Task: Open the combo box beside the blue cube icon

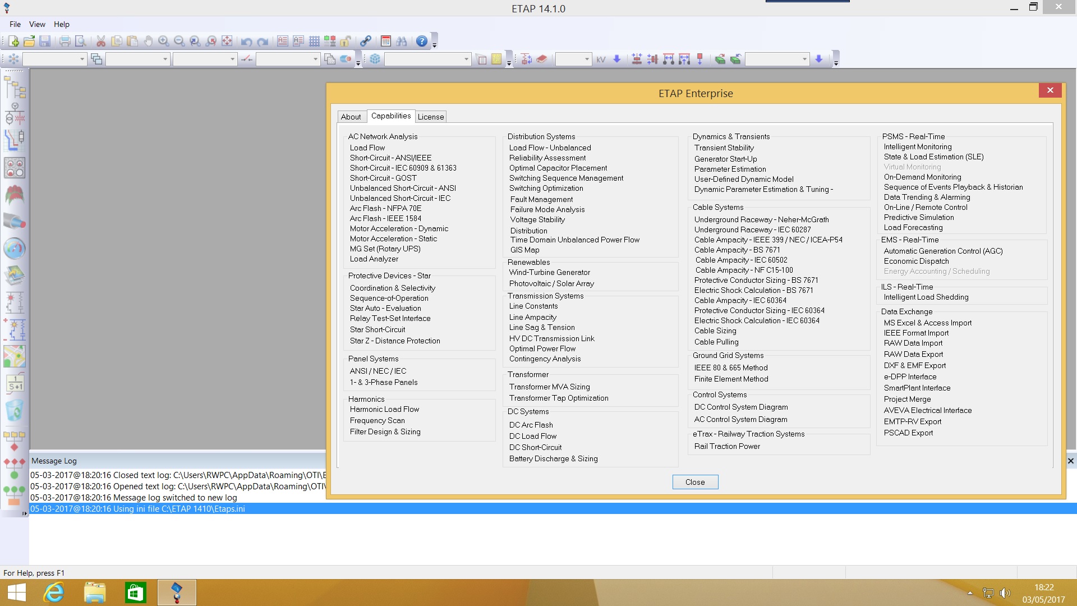Action: pos(427,59)
